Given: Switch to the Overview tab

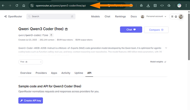Looking at the screenshot, I should tap(26, 73).
